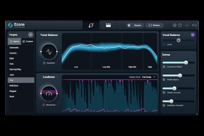Click the Relearn button

[x=154, y=25]
